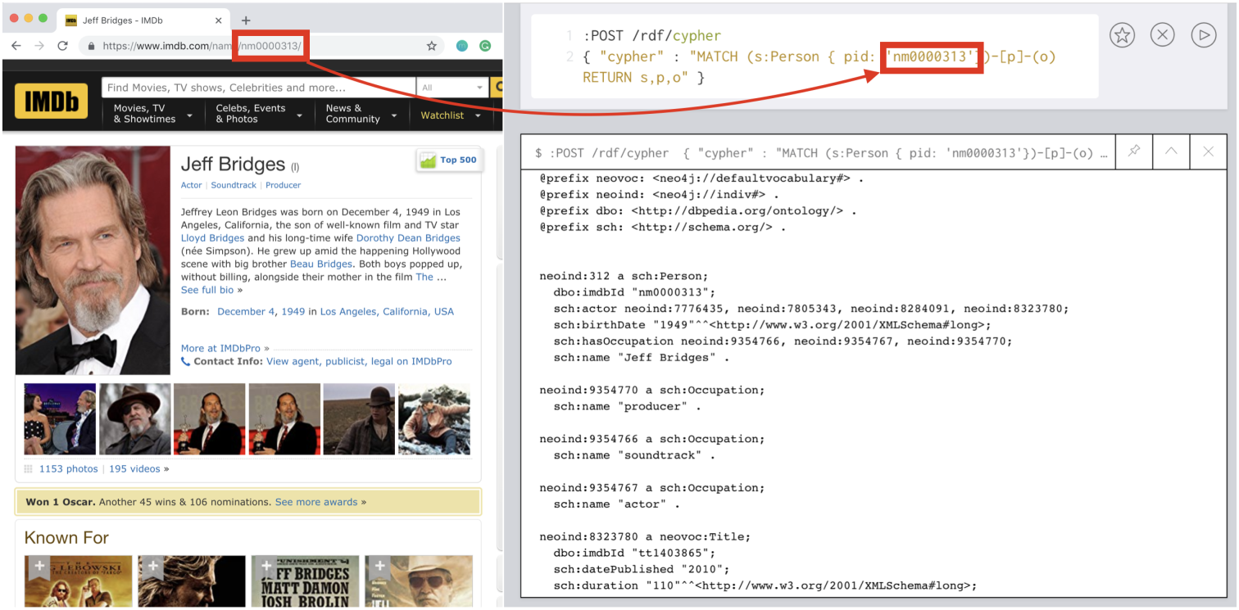Click yellow IMDb search button

click(497, 88)
